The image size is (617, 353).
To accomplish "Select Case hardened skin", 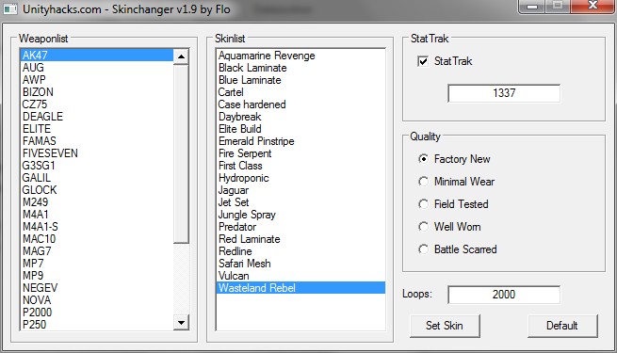I will tap(300, 104).
